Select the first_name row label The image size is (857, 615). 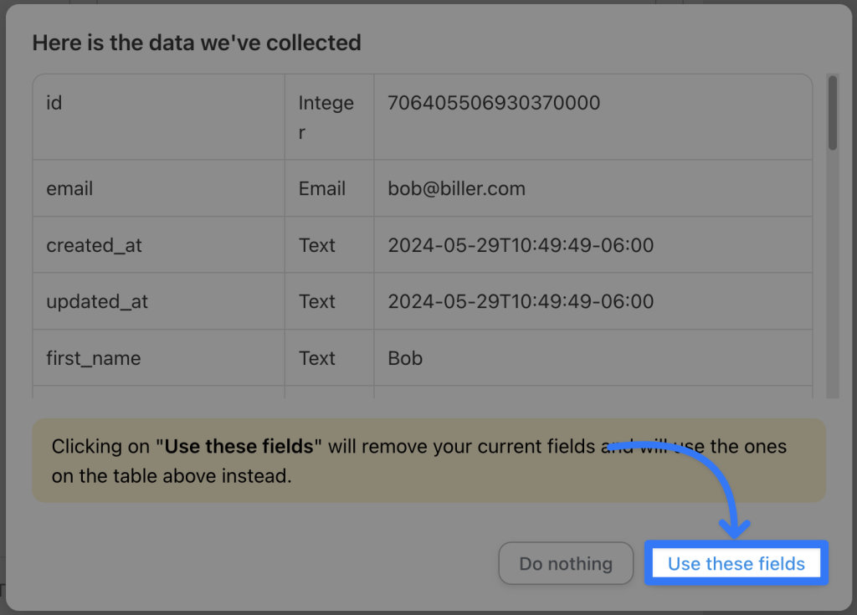click(x=93, y=358)
